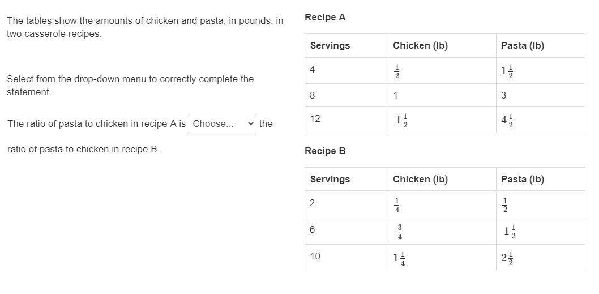Select Chicken (lb) header in Recipe A table
The width and height of the screenshot is (599, 294).
tap(442, 45)
